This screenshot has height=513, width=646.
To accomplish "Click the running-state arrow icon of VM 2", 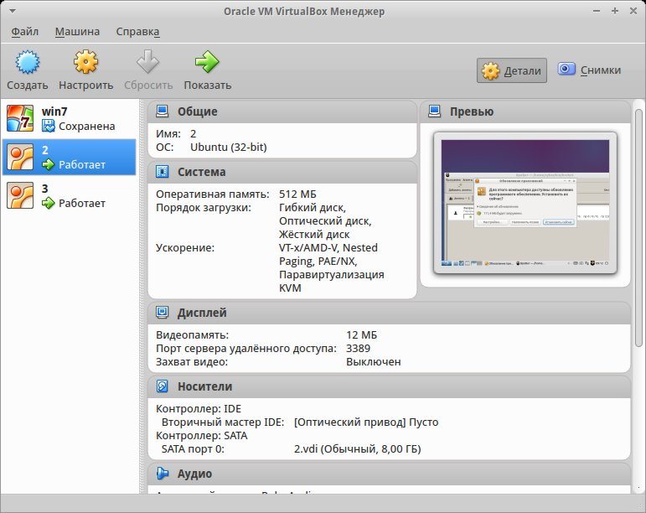I will [x=49, y=164].
